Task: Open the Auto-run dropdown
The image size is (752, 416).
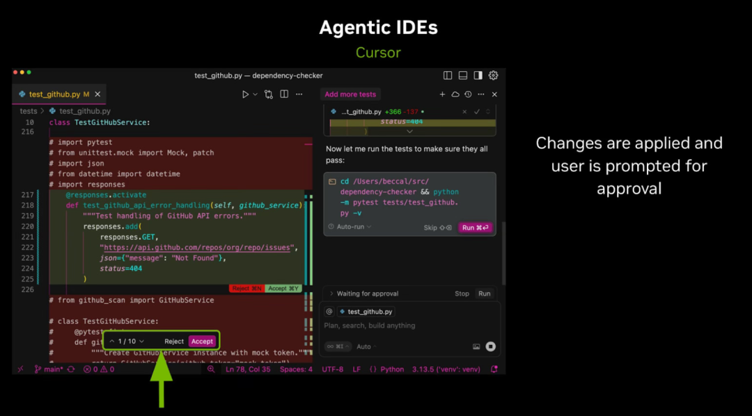Action: (x=354, y=227)
